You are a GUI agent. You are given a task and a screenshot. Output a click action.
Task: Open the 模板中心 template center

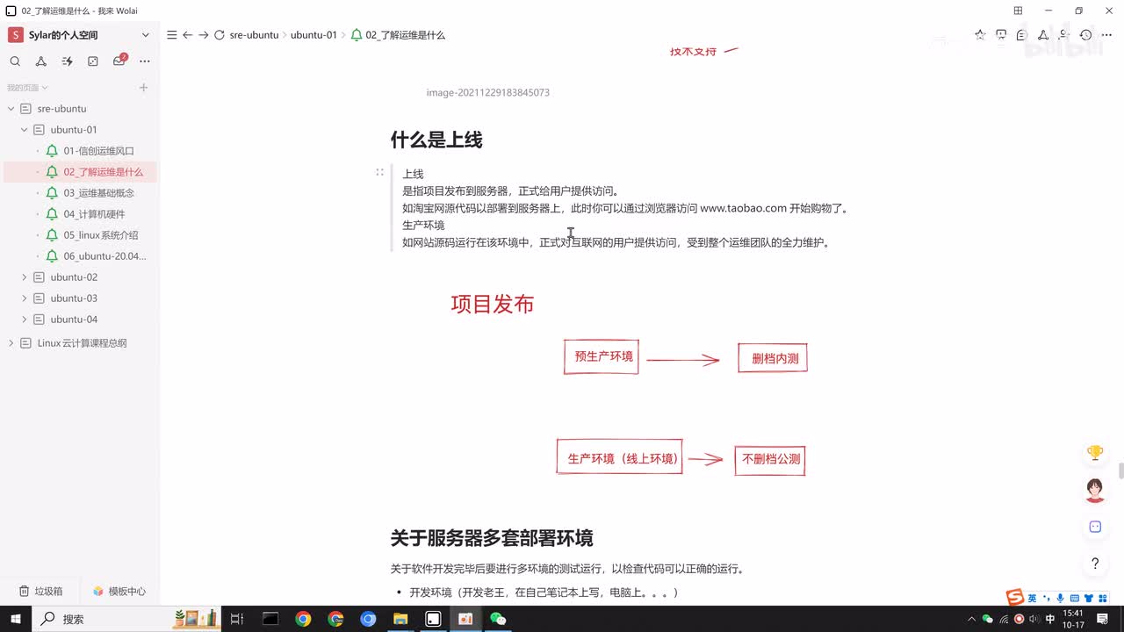pyautogui.click(x=119, y=592)
